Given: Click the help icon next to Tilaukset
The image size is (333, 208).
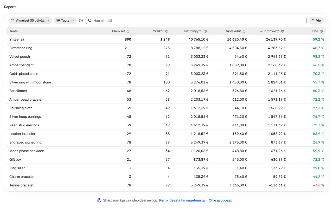Looking at the screenshot, I should coord(128,31).
